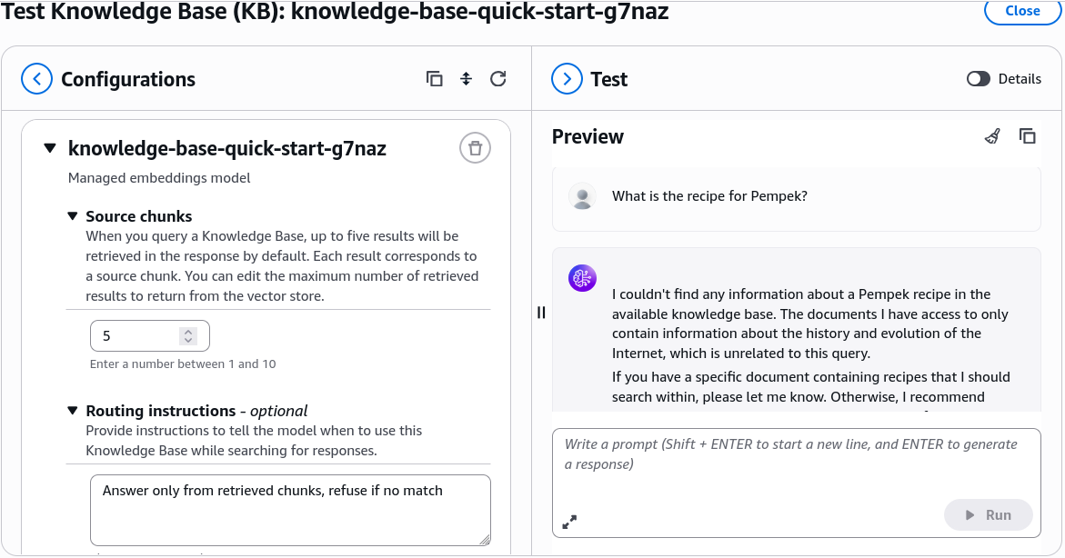Click the Run button
1065x558 pixels.
[989, 515]
